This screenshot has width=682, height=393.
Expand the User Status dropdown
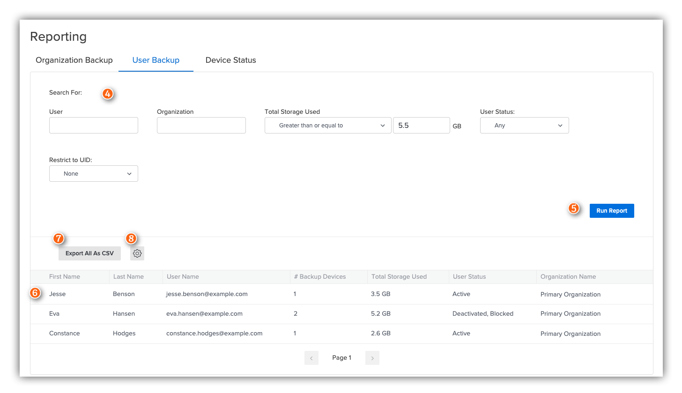click(x=524, y=126)
